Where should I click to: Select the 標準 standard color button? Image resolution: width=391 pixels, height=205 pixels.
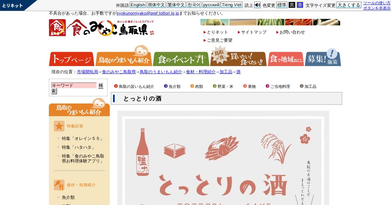tap(282, 5)
